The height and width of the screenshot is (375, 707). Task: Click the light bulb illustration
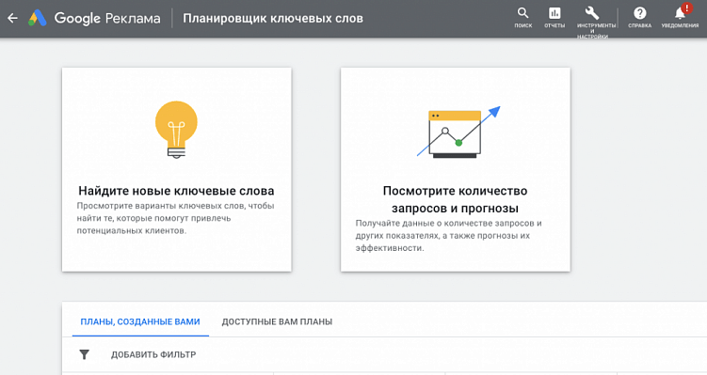[x=176, y=130]
